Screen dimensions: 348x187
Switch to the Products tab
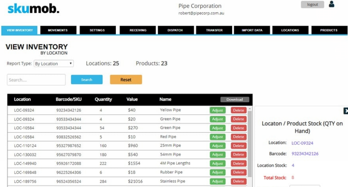(329, 30)
